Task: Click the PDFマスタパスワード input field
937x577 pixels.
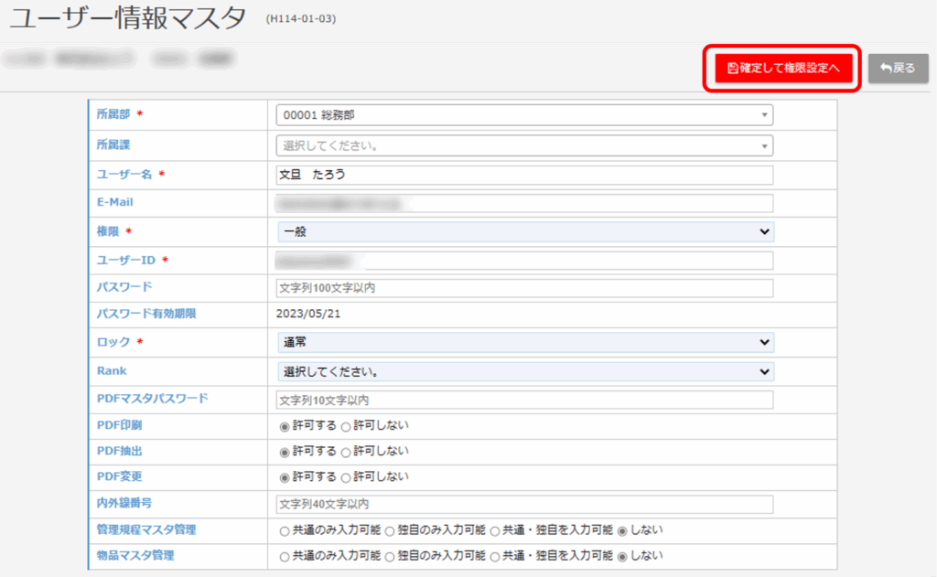Action: [524, 400]
